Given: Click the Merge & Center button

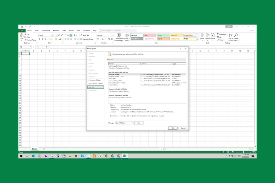Looking at the screenshot, I should pos(87,39).
